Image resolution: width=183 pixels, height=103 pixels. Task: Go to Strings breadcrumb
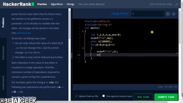click(x=71, y=4)
